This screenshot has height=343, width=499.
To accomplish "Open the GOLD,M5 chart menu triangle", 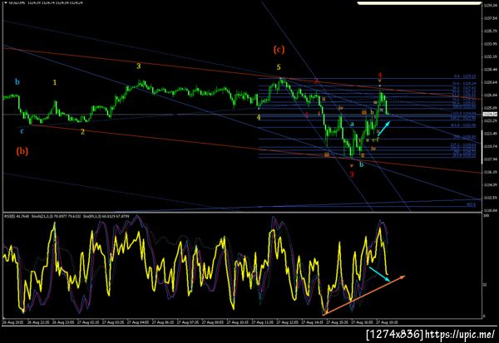I will 6,2.
